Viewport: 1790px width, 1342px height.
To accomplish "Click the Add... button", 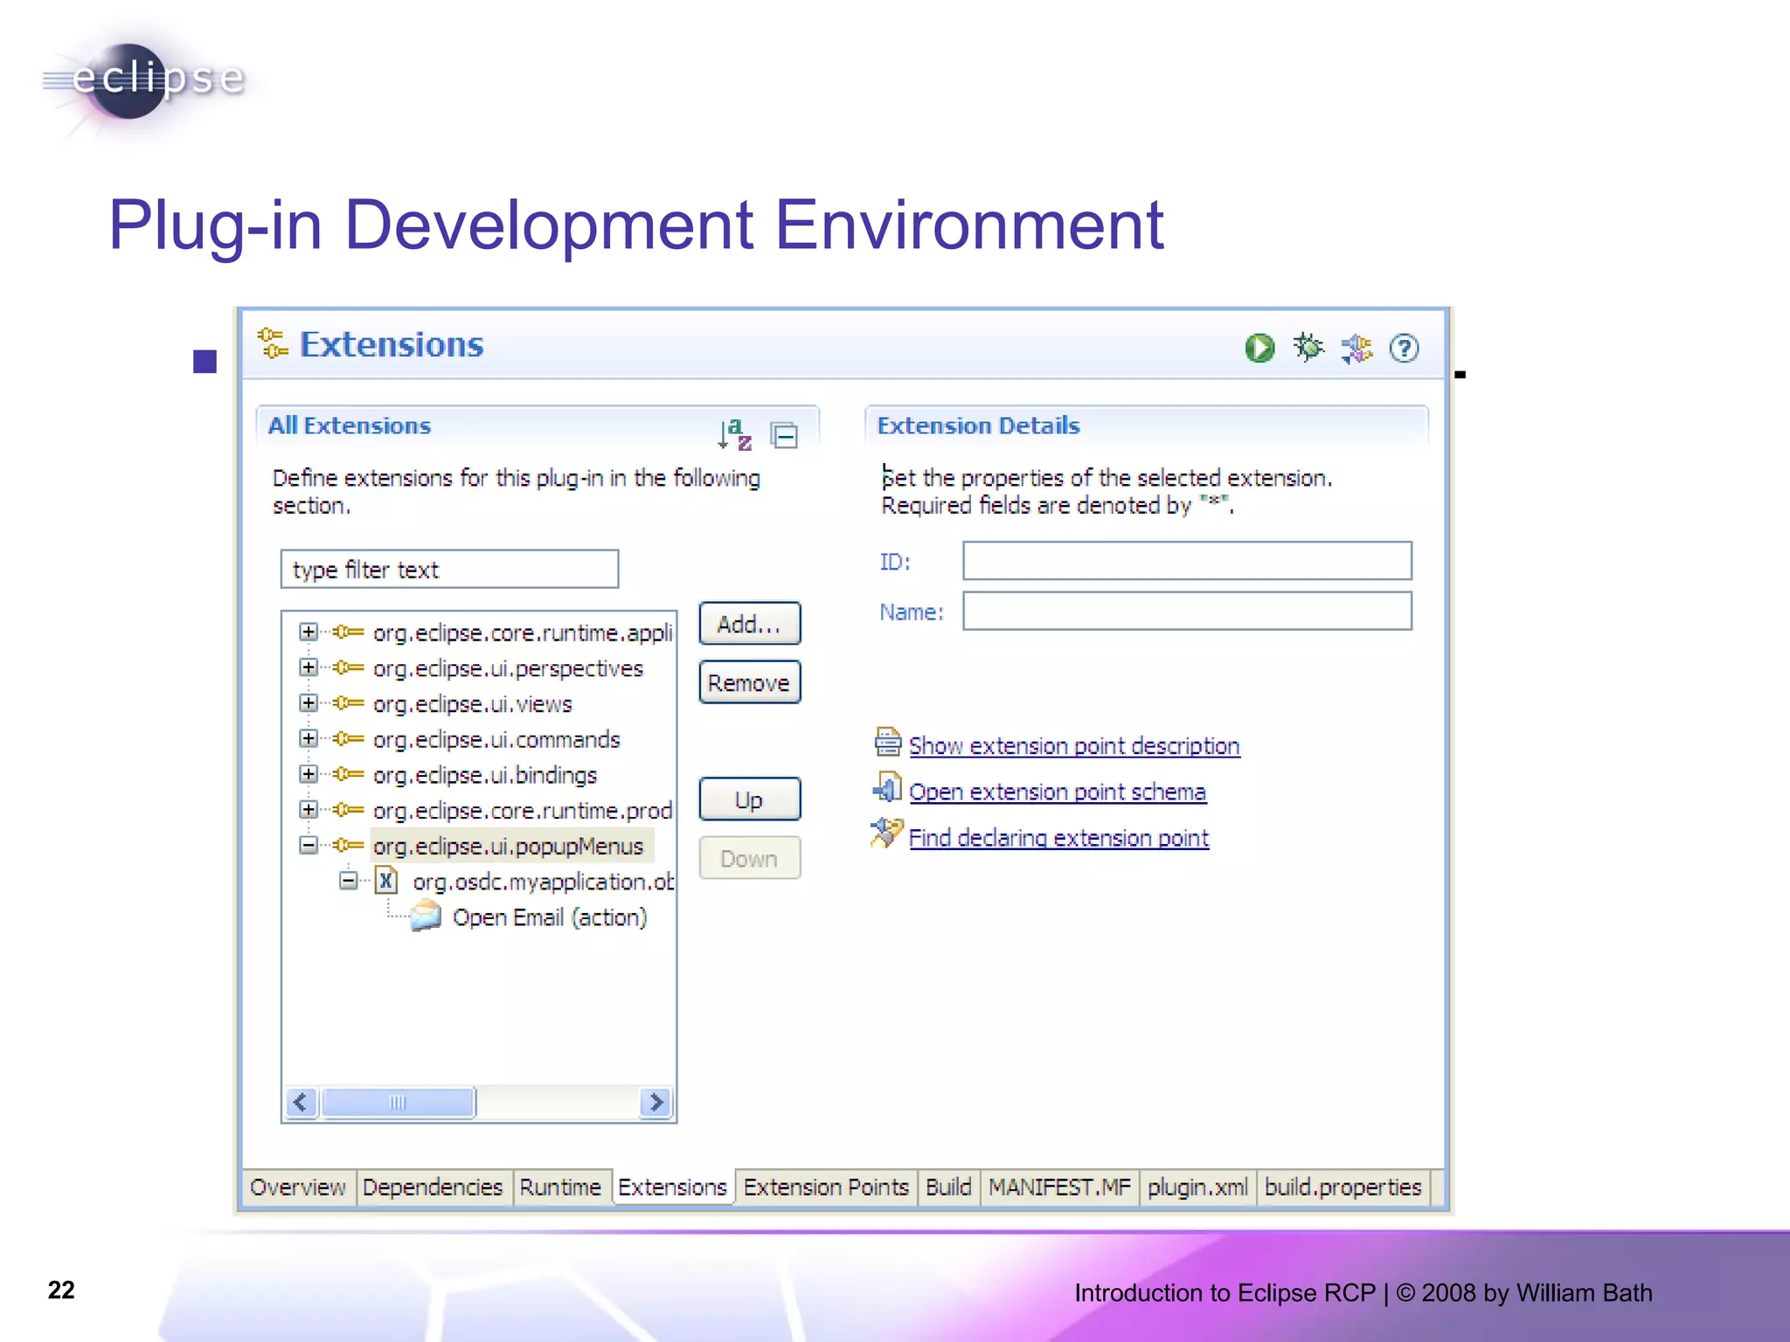I will click(749, 624).
